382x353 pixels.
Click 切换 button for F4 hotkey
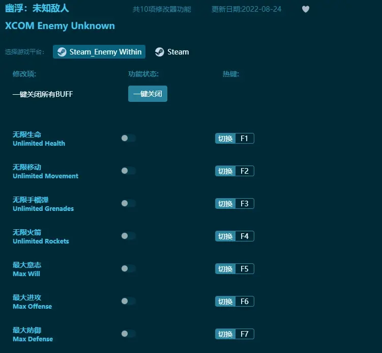pos(225,236)
